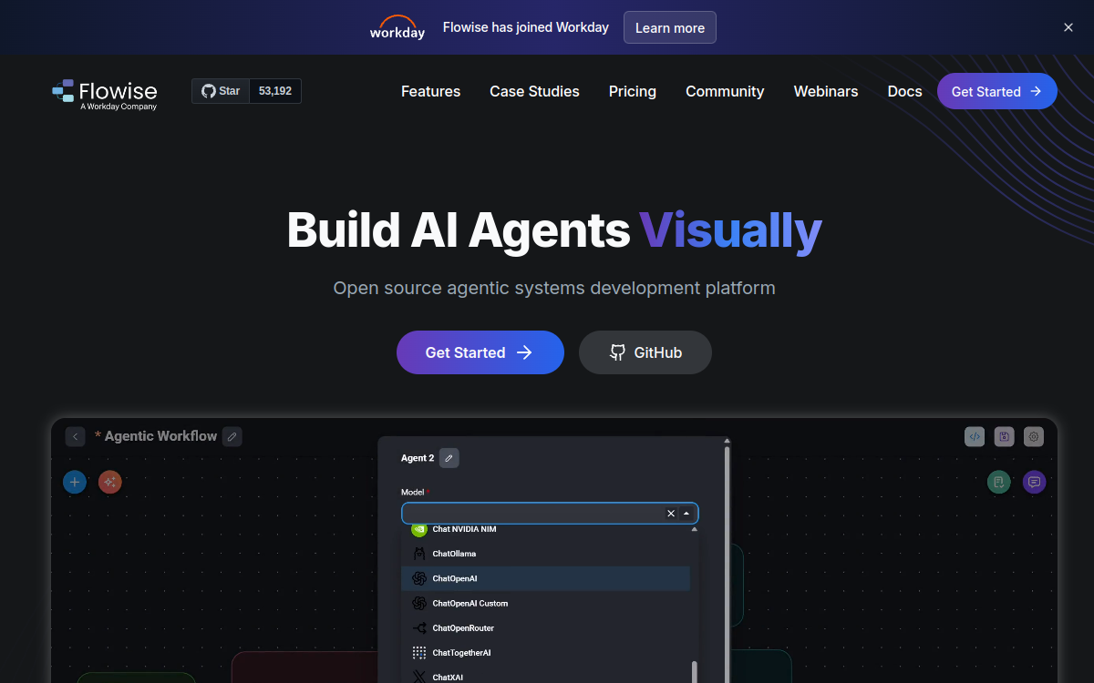This screenshot has height=683, width=1094.
Task: Open the API code icon
Action: click(975, 436)
